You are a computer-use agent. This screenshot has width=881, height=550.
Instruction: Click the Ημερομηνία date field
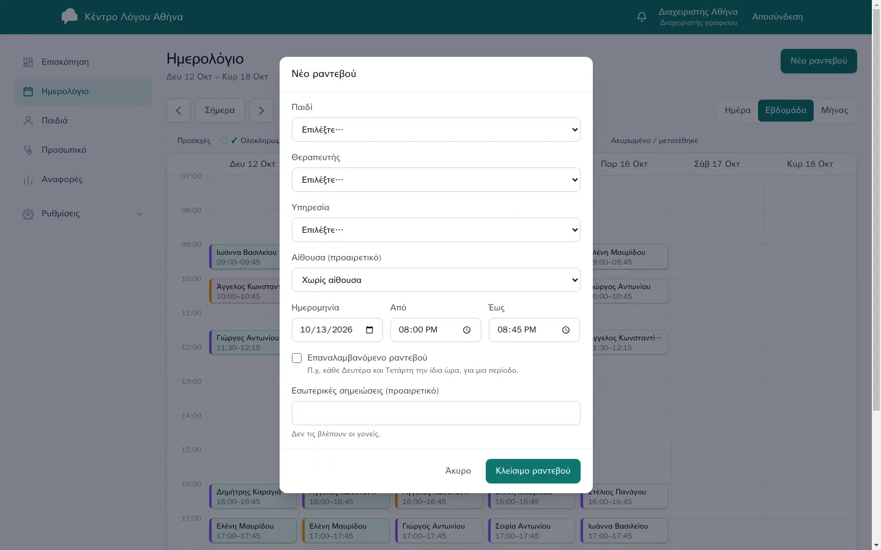click(x=337, y=330)
